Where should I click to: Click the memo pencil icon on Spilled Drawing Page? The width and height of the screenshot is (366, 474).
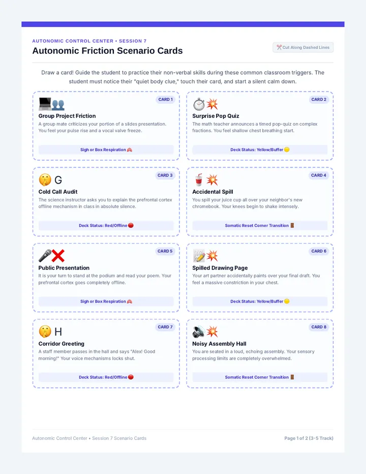click(x=199, y=256)
